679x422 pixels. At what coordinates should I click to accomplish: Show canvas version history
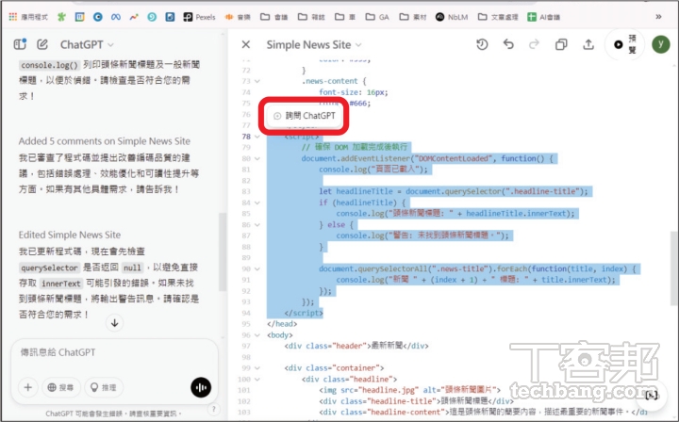tap(482, 44)
